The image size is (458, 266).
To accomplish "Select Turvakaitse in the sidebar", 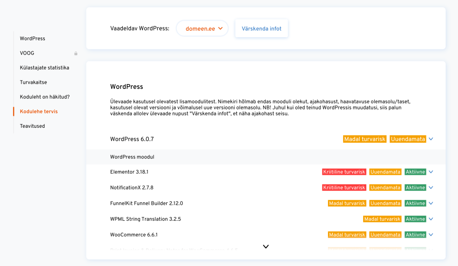I will [33, 82].
